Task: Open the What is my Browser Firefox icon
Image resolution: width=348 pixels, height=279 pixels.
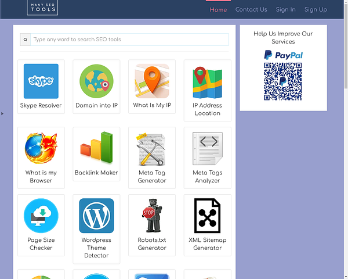Action: 41,148
